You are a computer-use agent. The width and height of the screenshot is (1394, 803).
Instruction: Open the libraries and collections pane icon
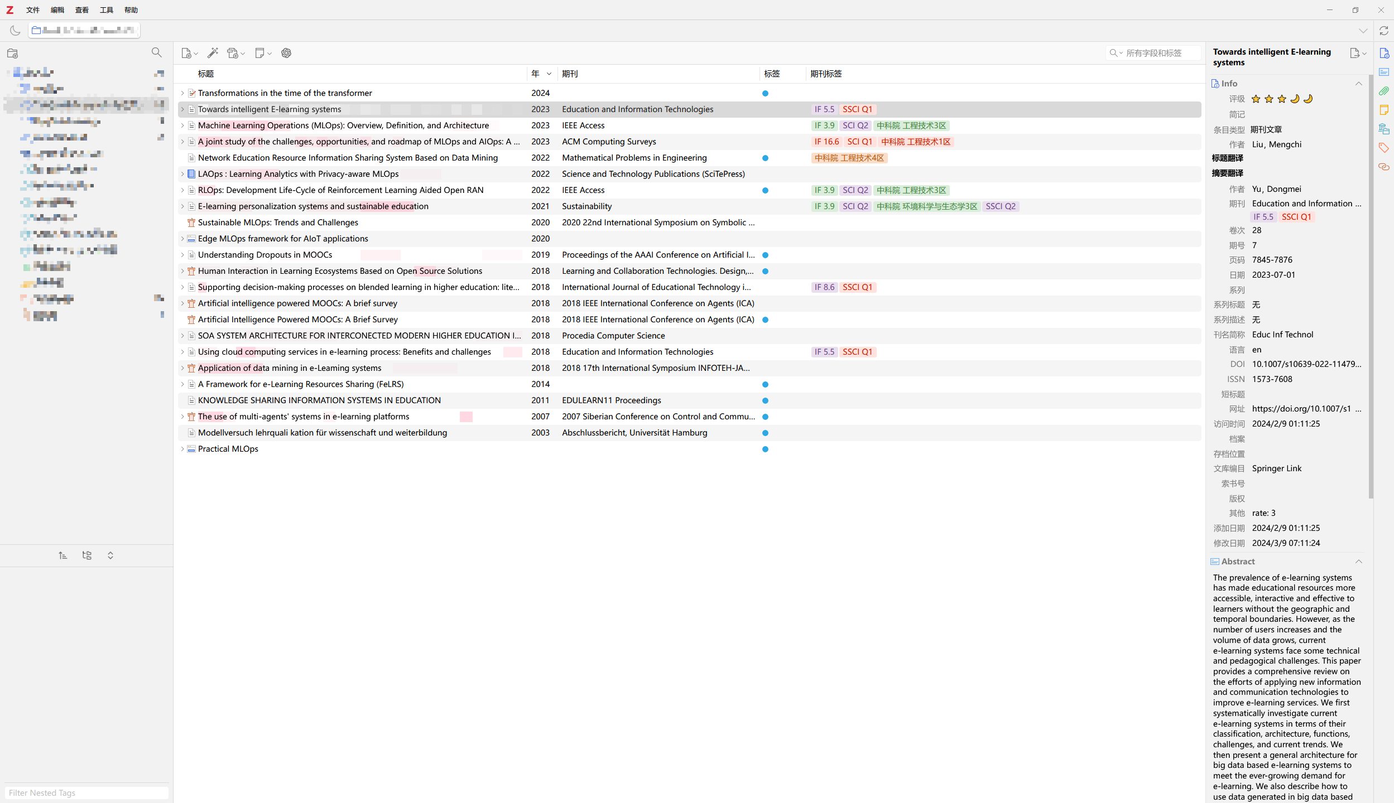pyautogui.click(x=1383, y=129)
